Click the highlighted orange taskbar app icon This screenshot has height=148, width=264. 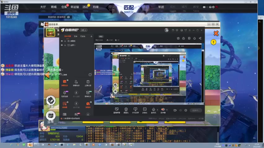30,145
